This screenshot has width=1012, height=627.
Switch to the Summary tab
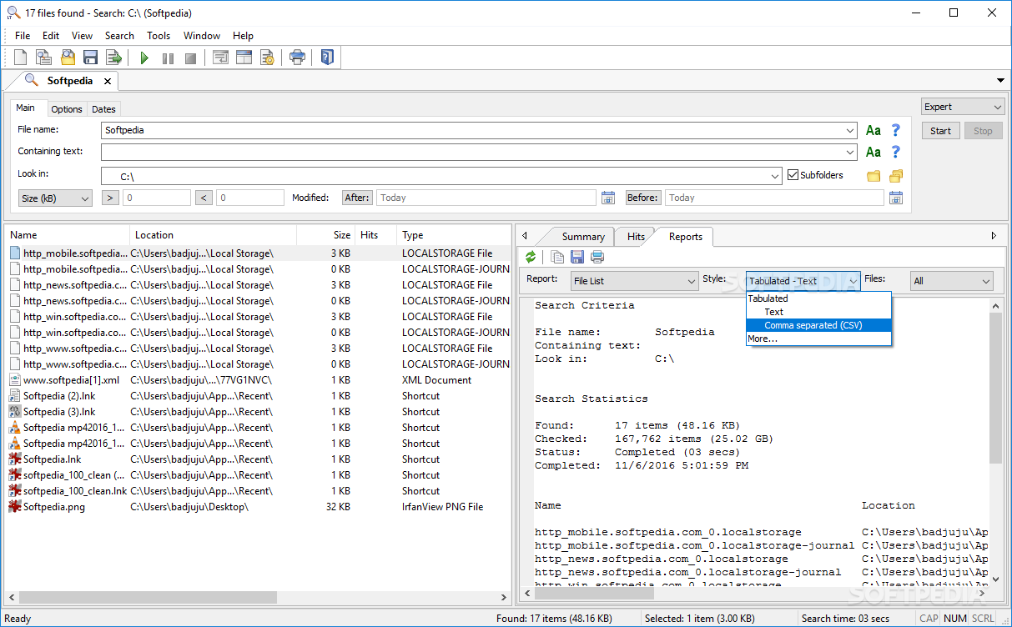tap(583, 237)
